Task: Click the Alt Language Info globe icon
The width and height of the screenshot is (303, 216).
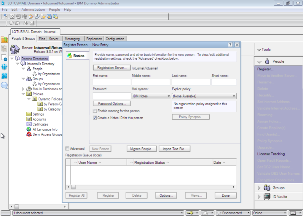Action: [29, 129]
